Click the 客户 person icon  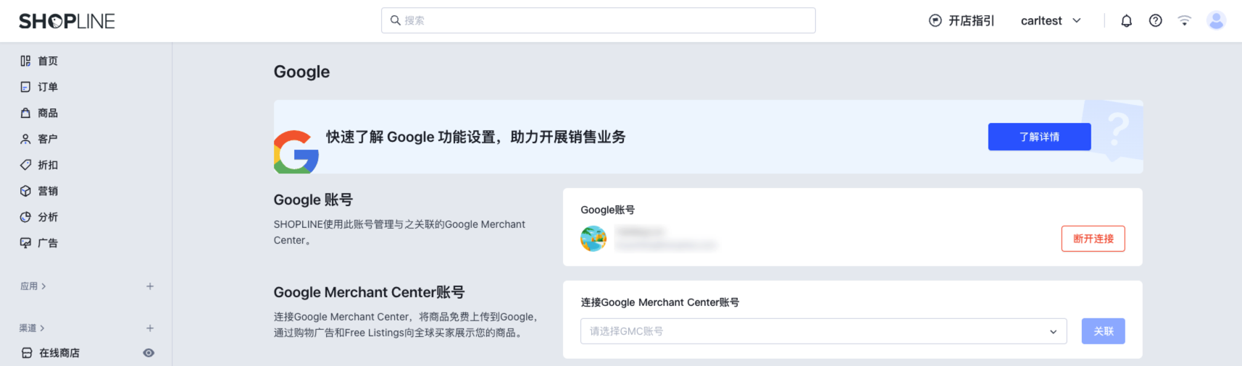[x=25, y=139]
